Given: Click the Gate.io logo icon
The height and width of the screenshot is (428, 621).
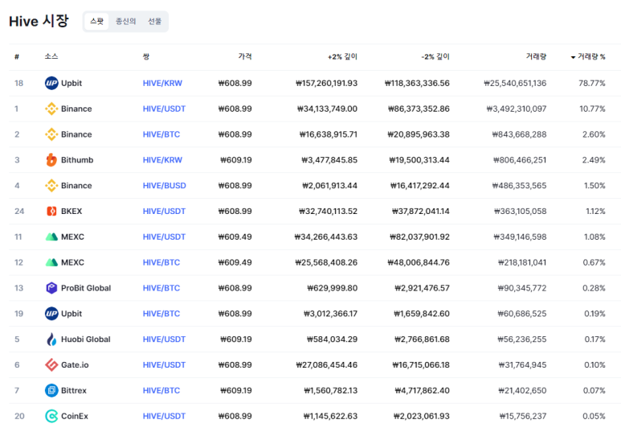Looking at the screenshot, I should coord(51,364).
